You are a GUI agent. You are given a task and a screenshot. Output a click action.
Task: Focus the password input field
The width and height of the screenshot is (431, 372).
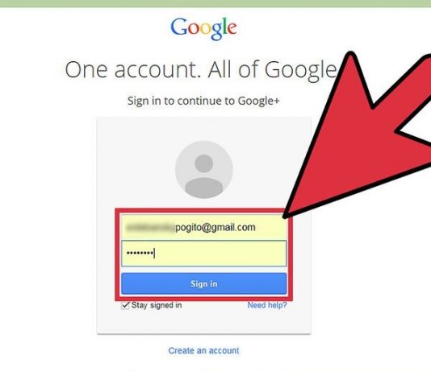[203, 254]
